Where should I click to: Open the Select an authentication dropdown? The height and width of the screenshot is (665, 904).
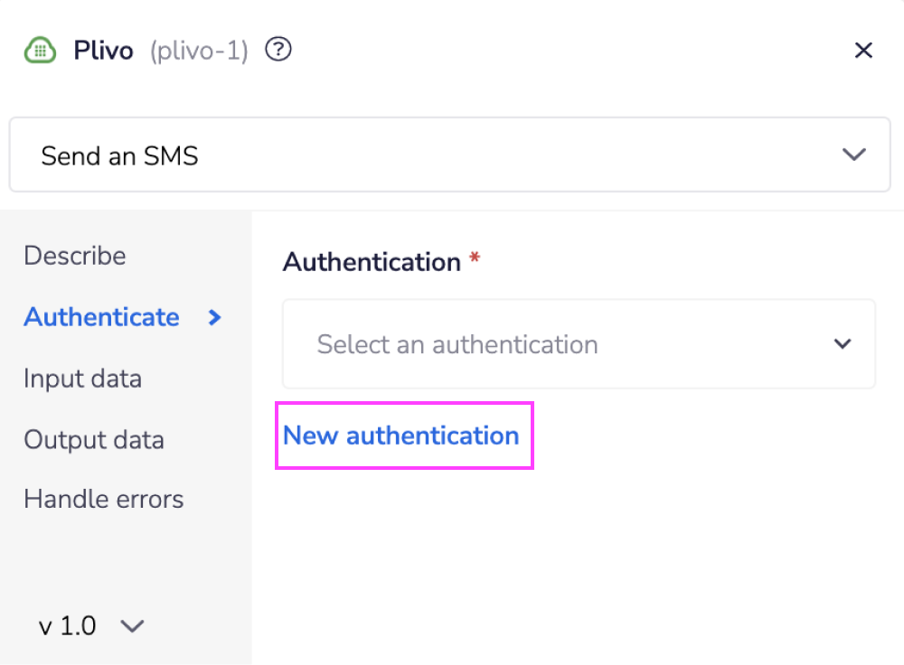(579, 344)
